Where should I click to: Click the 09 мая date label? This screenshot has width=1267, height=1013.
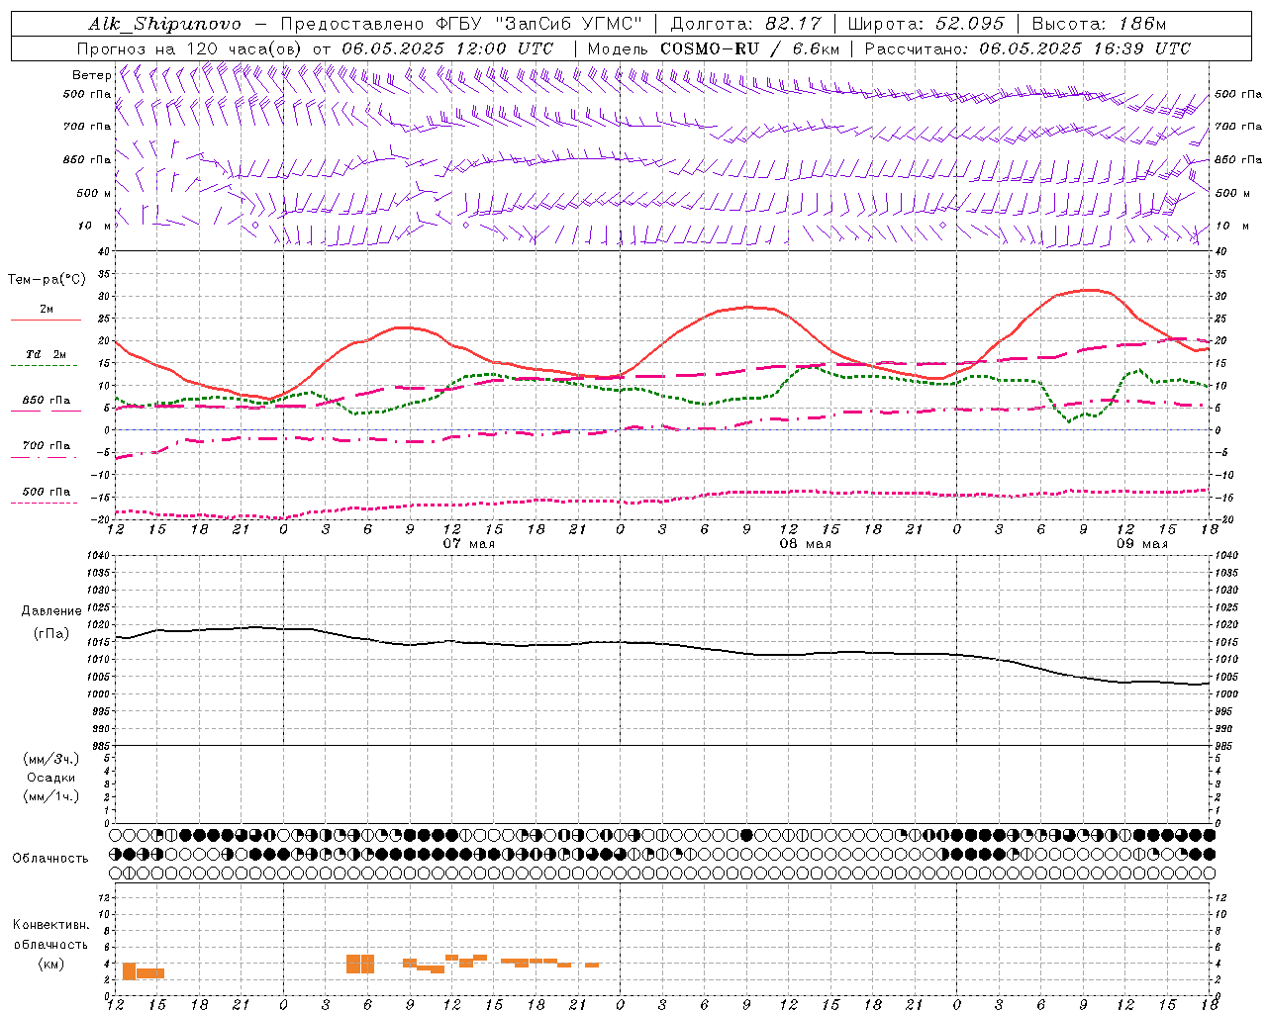tap(1141, 544)
